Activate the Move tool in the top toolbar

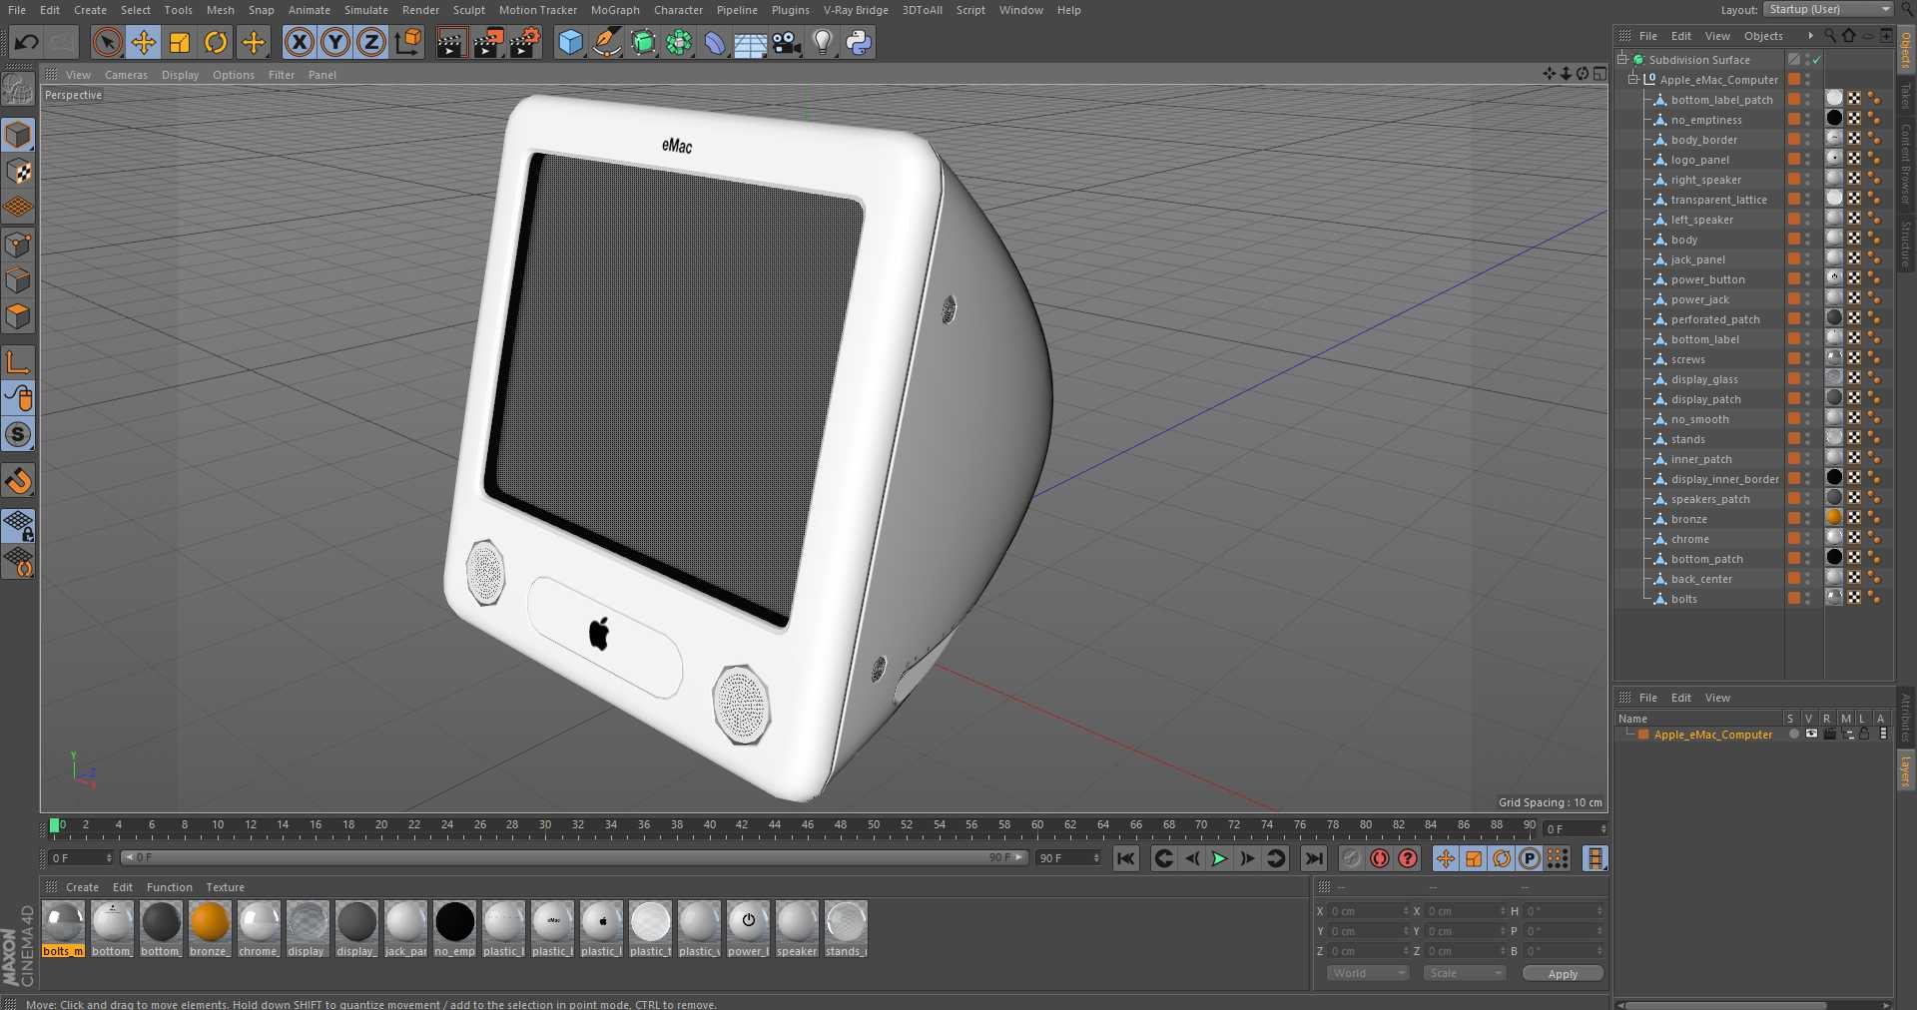(x=144, y=42)
